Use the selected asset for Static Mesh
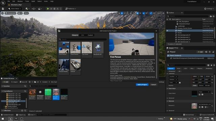 (x=199, y=94)
